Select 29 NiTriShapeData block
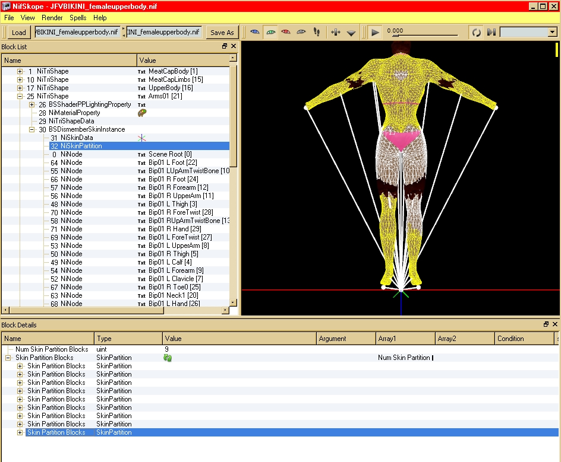 [x=67, y=121]
